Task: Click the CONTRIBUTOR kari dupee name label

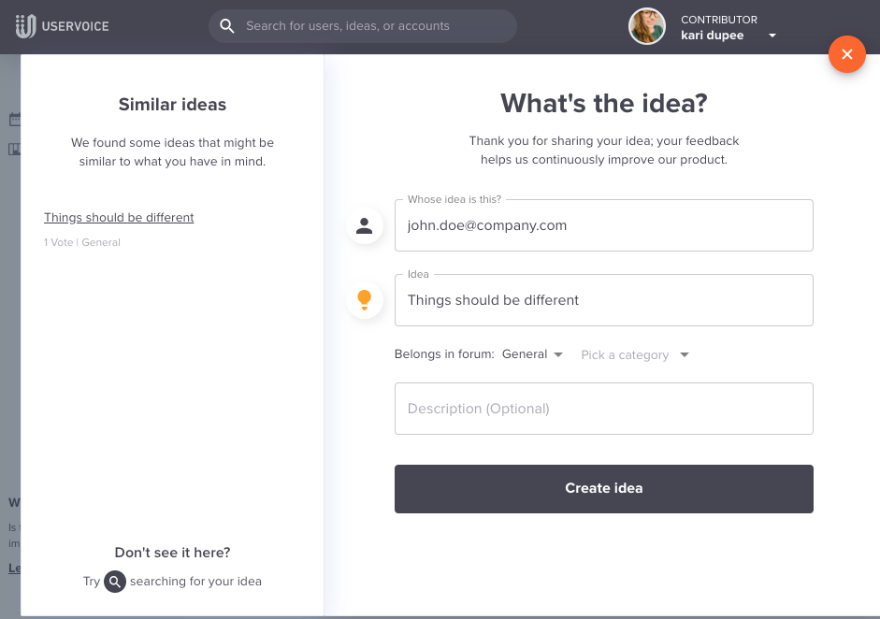Action: point(719,27)
